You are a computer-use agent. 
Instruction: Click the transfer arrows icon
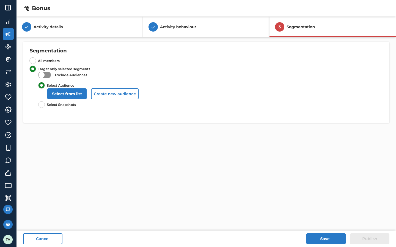pyautogui.click(x=8, y=72)
